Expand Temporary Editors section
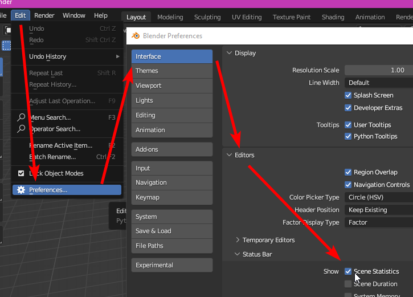This screenshot has height=297, width=413. tap(238, 240)
